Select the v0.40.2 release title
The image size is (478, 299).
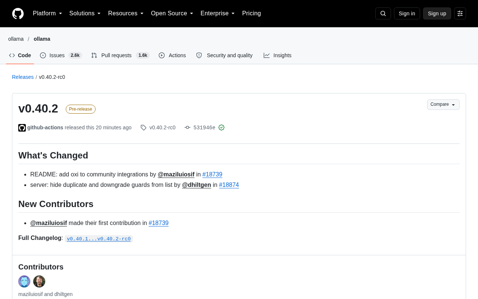coord(38,108)
